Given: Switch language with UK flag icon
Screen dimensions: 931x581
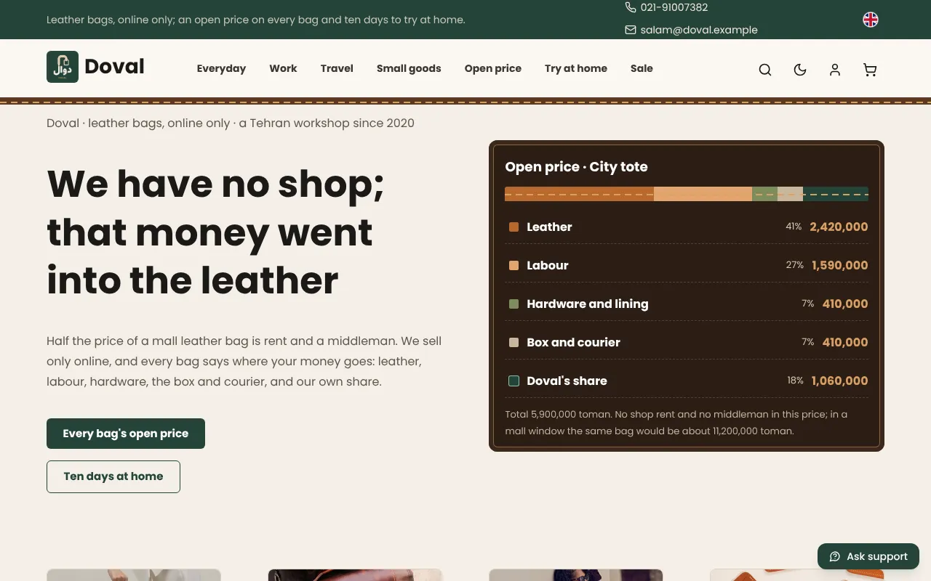Looking at the screenshot, I should [x=871, y=20].
